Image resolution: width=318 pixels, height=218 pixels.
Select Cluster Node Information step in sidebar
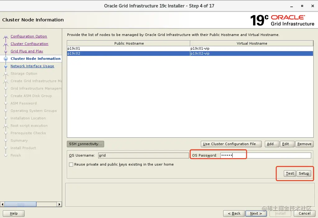35,59
